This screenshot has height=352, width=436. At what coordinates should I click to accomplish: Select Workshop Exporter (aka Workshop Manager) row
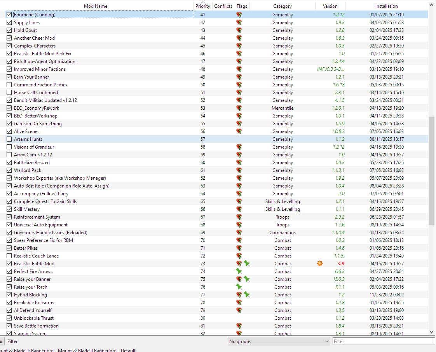[217, 178]
